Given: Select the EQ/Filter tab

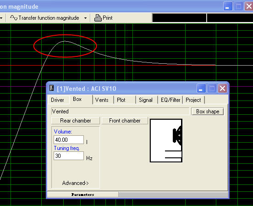Looking at the screenshot, I should 170,100.
